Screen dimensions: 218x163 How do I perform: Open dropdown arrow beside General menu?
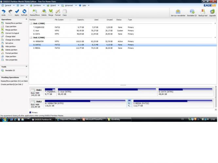(14, 6)
